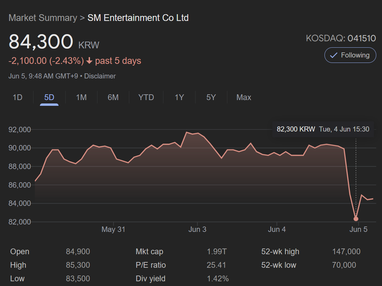Switch chart to 1M range
Image resolution: width=382 pixels, height=286 pixels.
click(x=81, y=97)
